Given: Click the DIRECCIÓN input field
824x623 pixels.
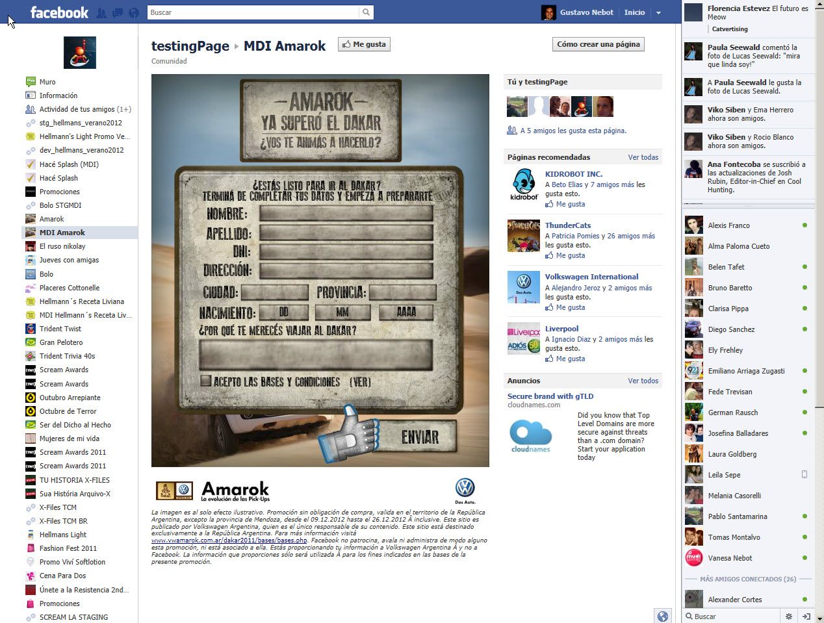Looking at the screenshot, I should pos(346,271).
